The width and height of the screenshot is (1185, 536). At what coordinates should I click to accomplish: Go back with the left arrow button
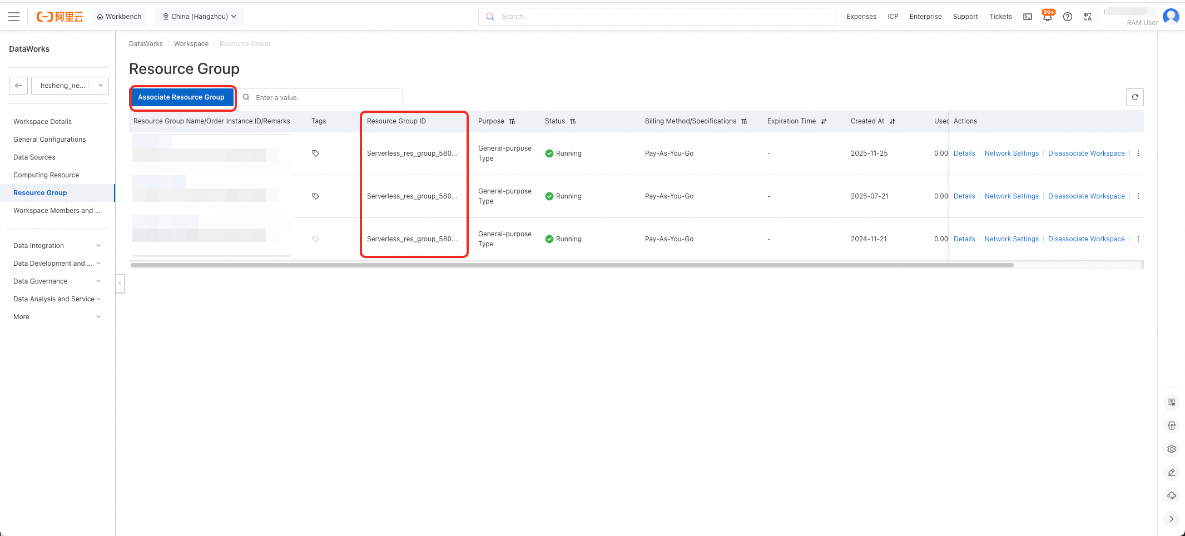[18, 86]
